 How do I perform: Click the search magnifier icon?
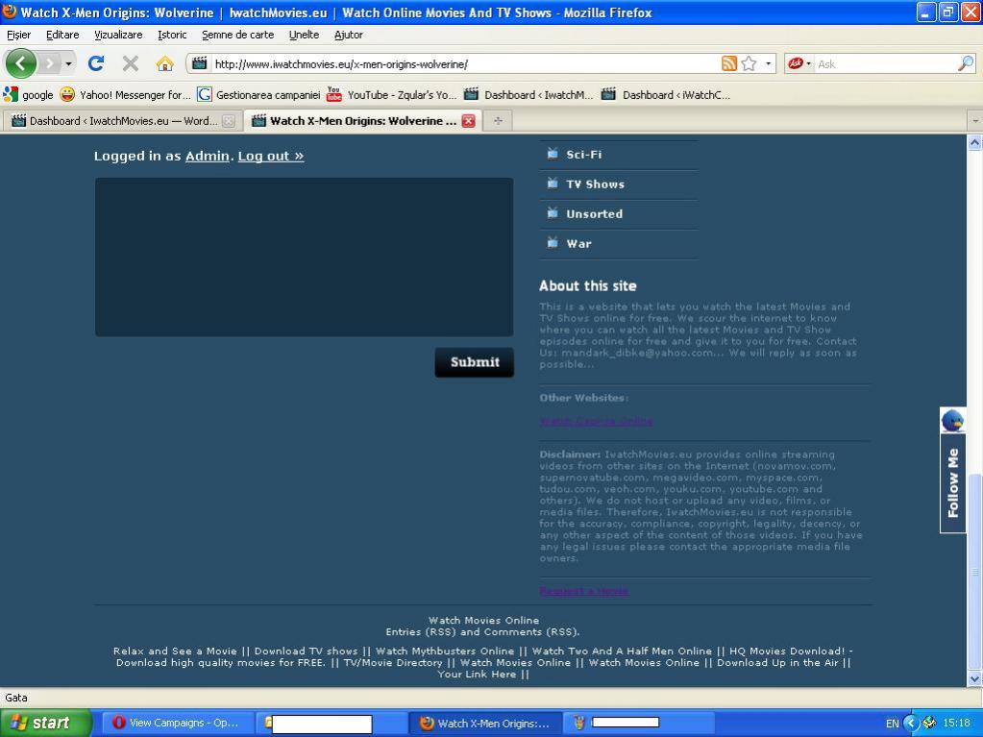(x=966, y=63)
